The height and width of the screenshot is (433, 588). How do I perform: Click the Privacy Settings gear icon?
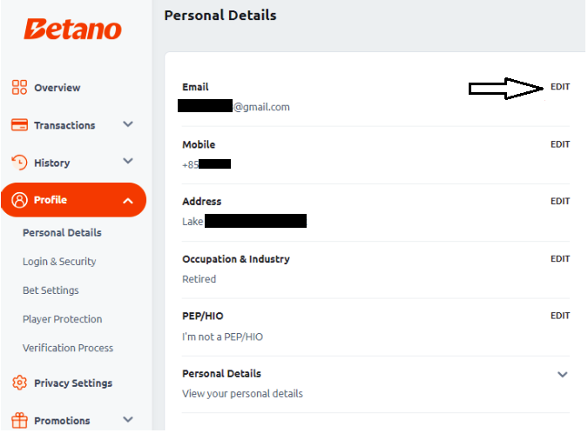pyautogui.click(x=19, y=383)
